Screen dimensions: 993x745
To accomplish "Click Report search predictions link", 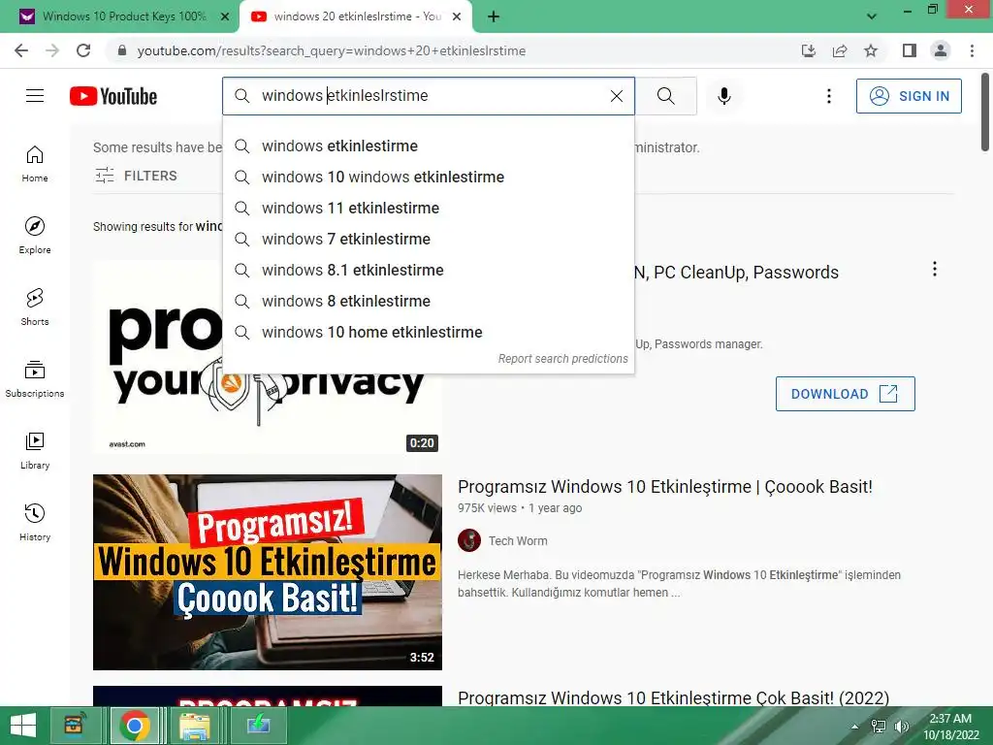I will tap(563, 359).
